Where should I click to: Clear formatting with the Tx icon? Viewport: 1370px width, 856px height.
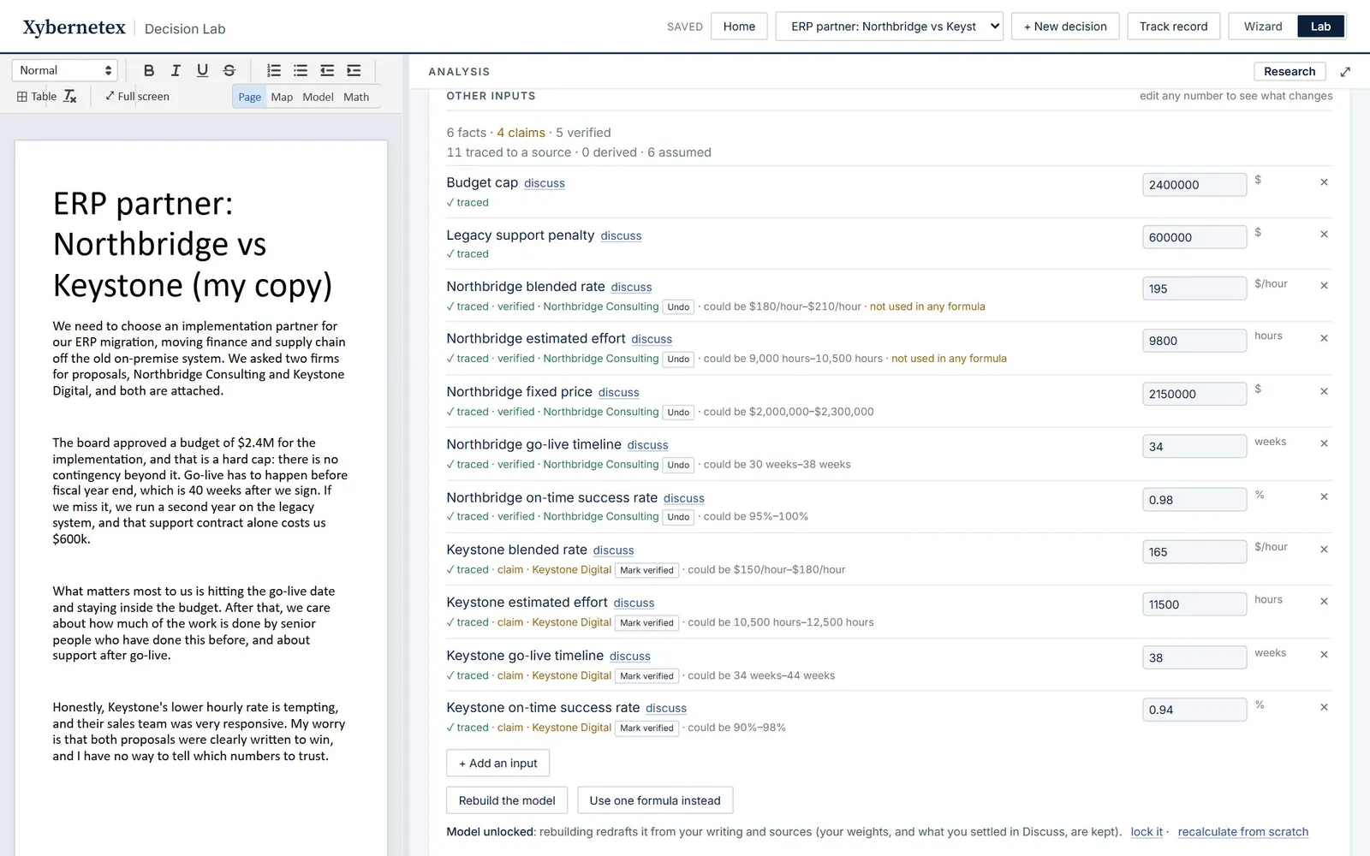click(x=70, y=97)
